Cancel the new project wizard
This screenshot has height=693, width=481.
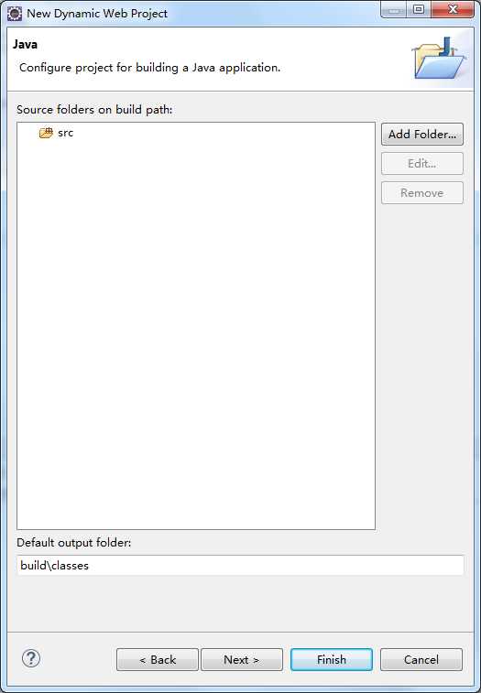421,659
